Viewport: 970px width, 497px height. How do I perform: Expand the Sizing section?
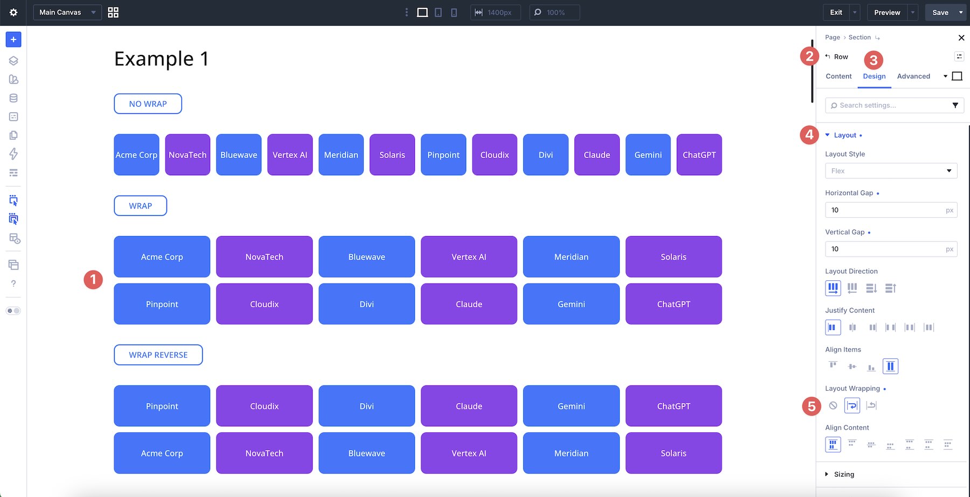(840, 474)
